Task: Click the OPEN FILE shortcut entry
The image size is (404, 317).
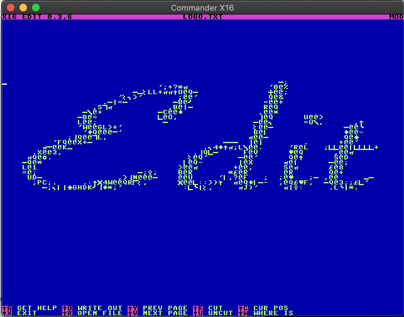Action: [100, 313]
